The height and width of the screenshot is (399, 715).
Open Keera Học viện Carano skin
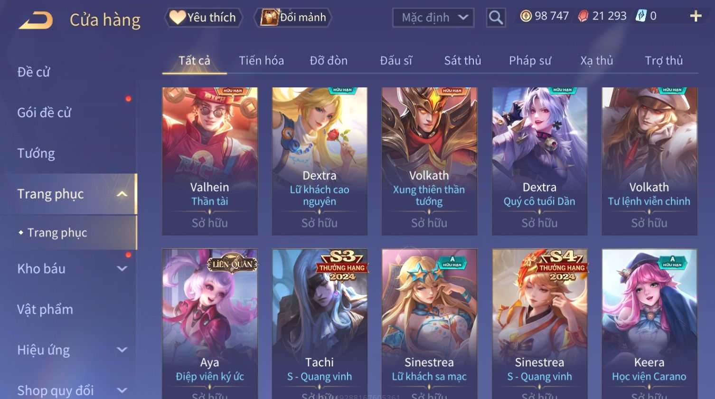(x=649, y=324)
